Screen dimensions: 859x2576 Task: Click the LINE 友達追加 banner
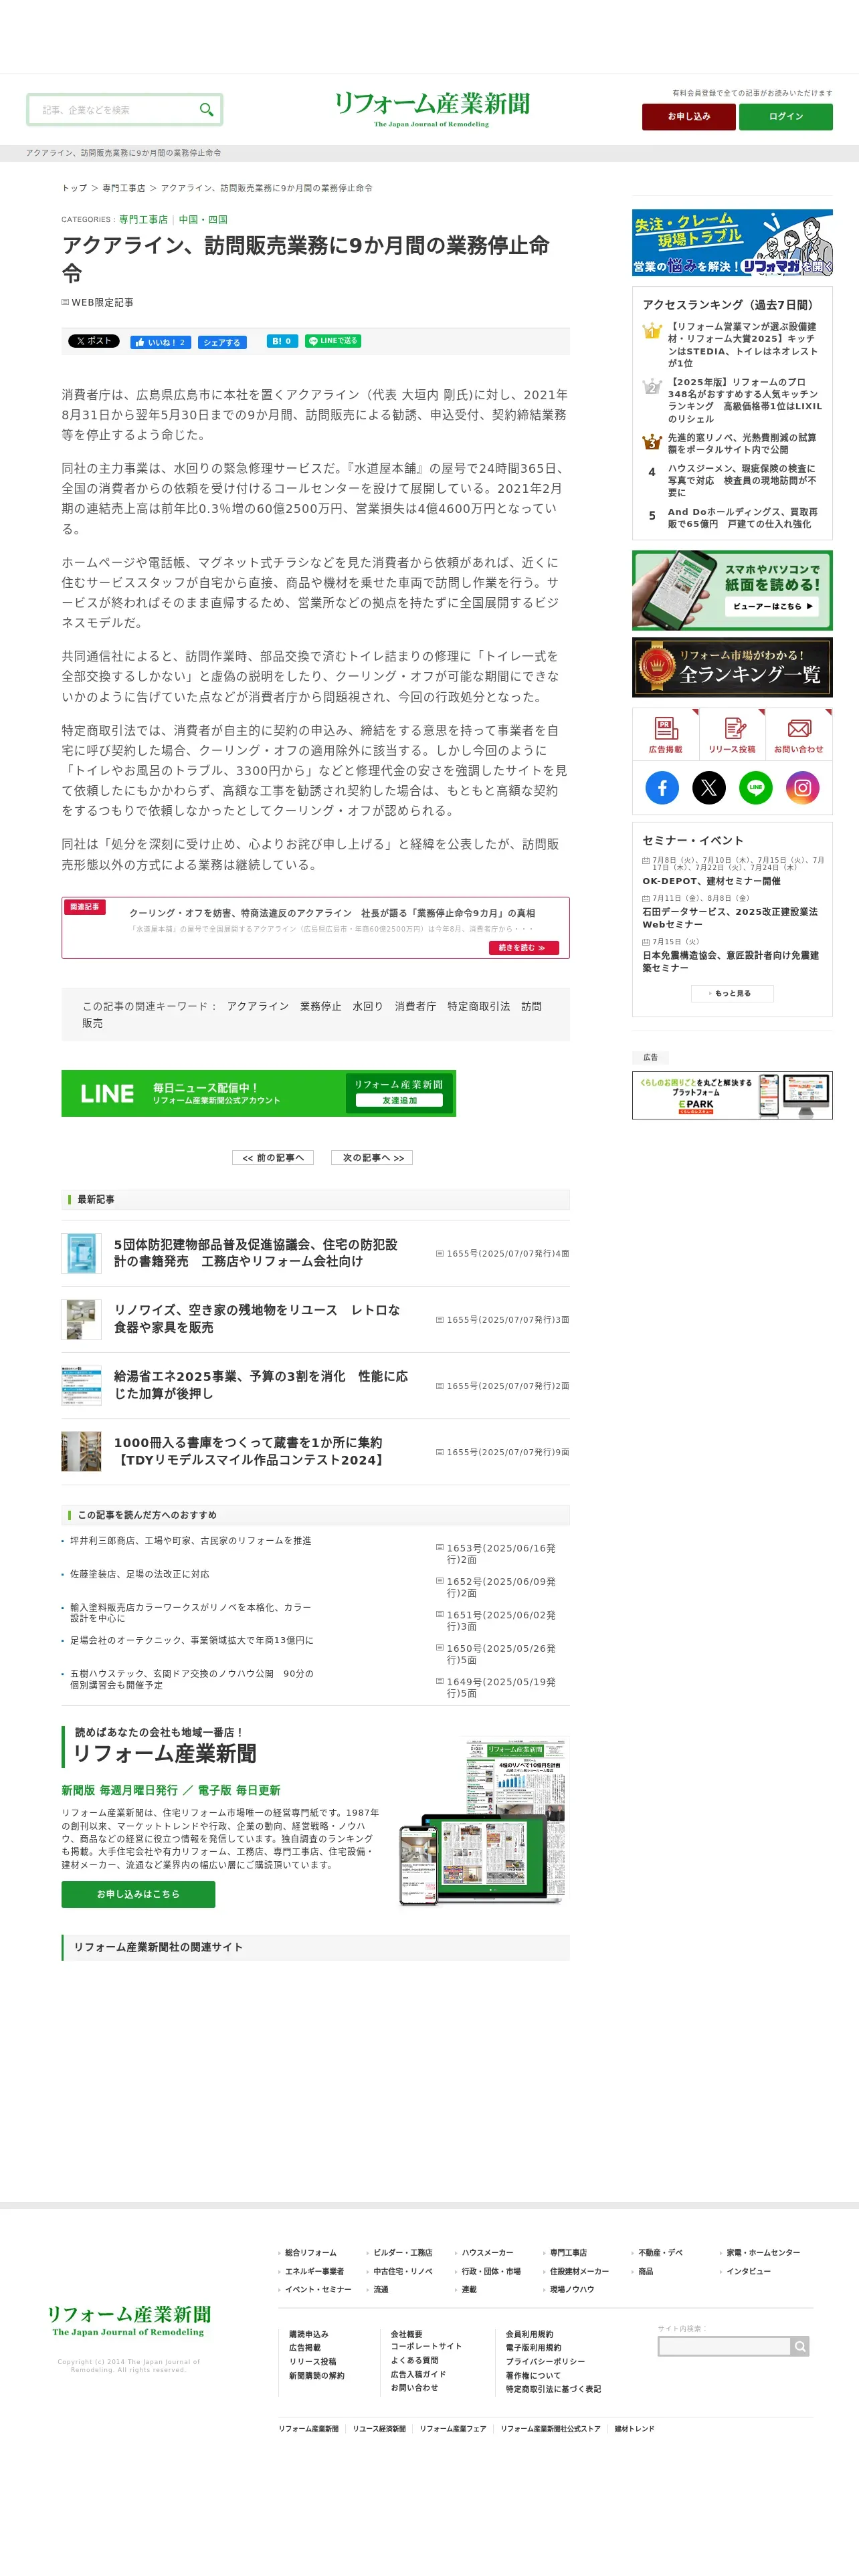click(x=258, y=1093)
